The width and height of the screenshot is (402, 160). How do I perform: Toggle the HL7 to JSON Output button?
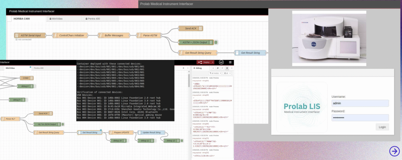coord(63,124)
